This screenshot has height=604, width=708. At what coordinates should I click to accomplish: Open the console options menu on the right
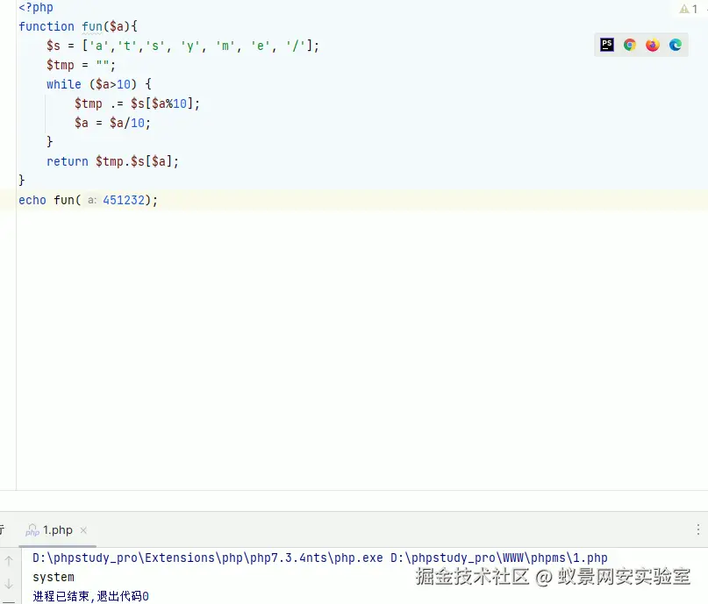click(x=699, y=530)
